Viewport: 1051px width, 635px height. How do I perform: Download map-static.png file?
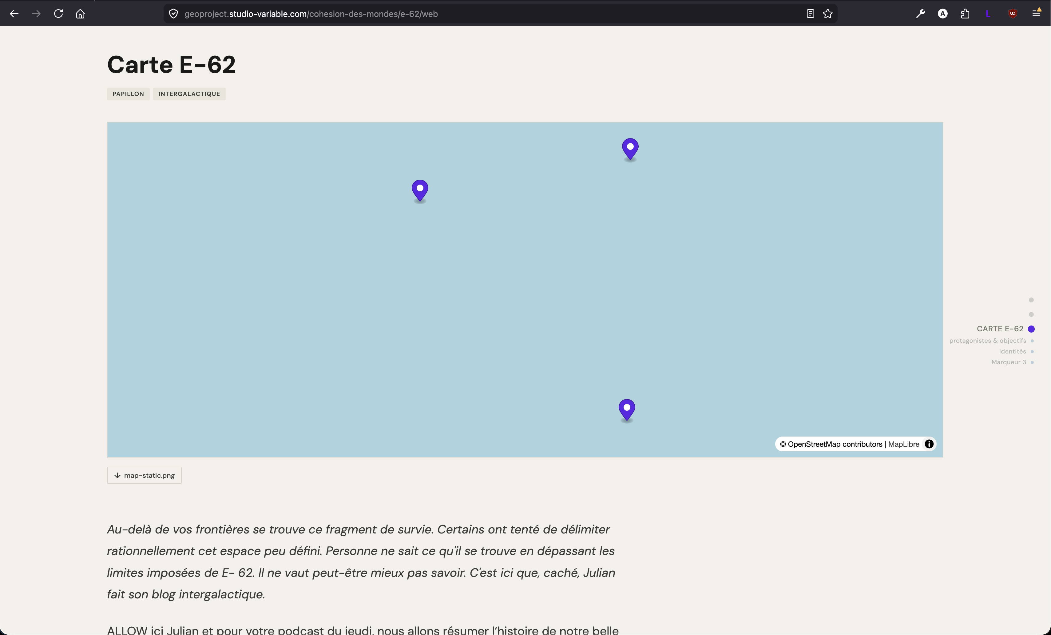tap(144, 475)
